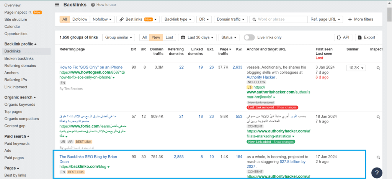Viewport: 392px width, 179px height.
Task: Open Anchors in the sidebar
Action: point(11,73)
